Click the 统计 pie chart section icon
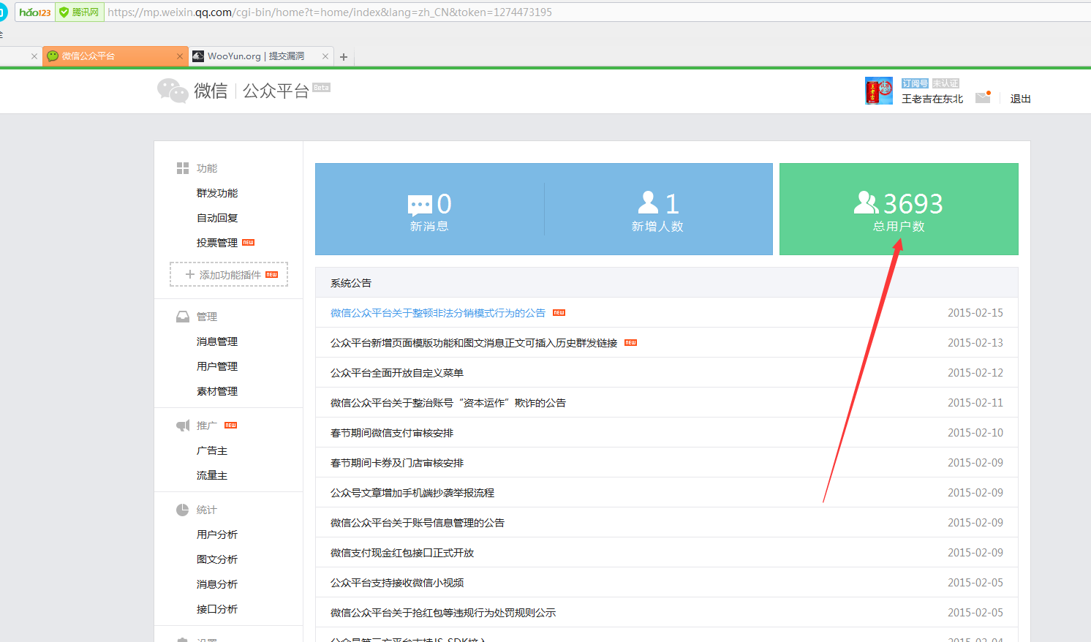Screen dimensions: 1091x642 tap(183, 510)
